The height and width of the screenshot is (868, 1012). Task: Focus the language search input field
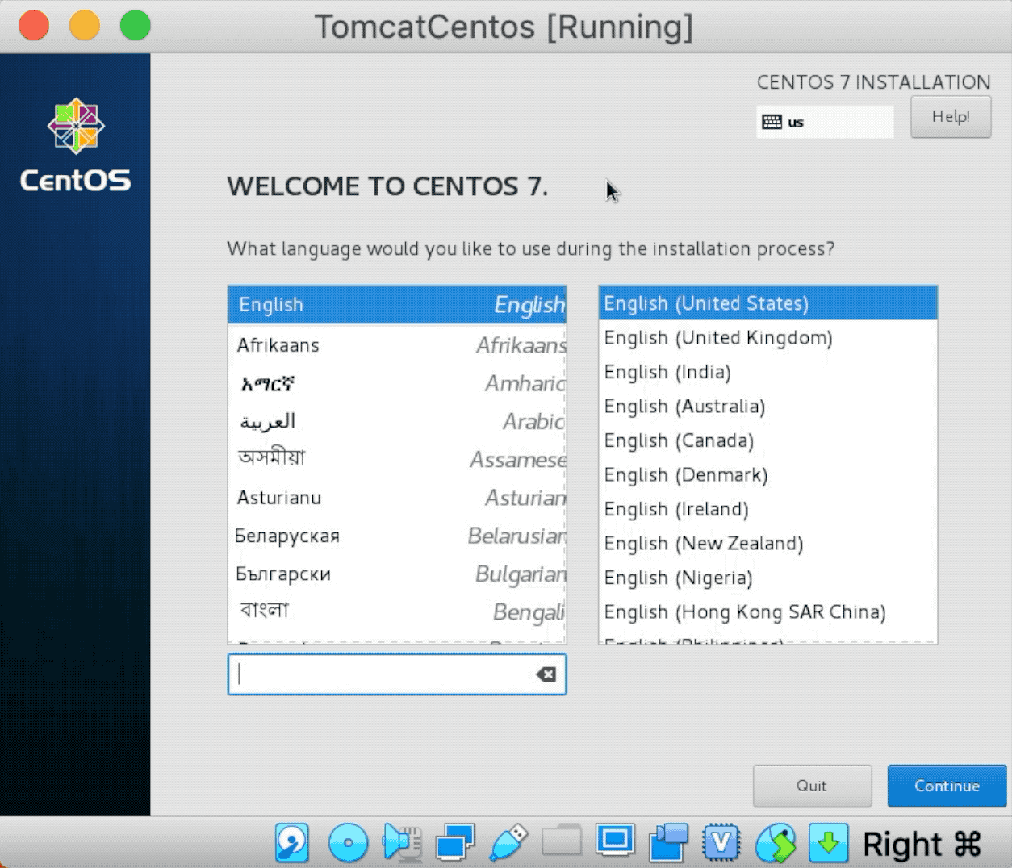397,674
